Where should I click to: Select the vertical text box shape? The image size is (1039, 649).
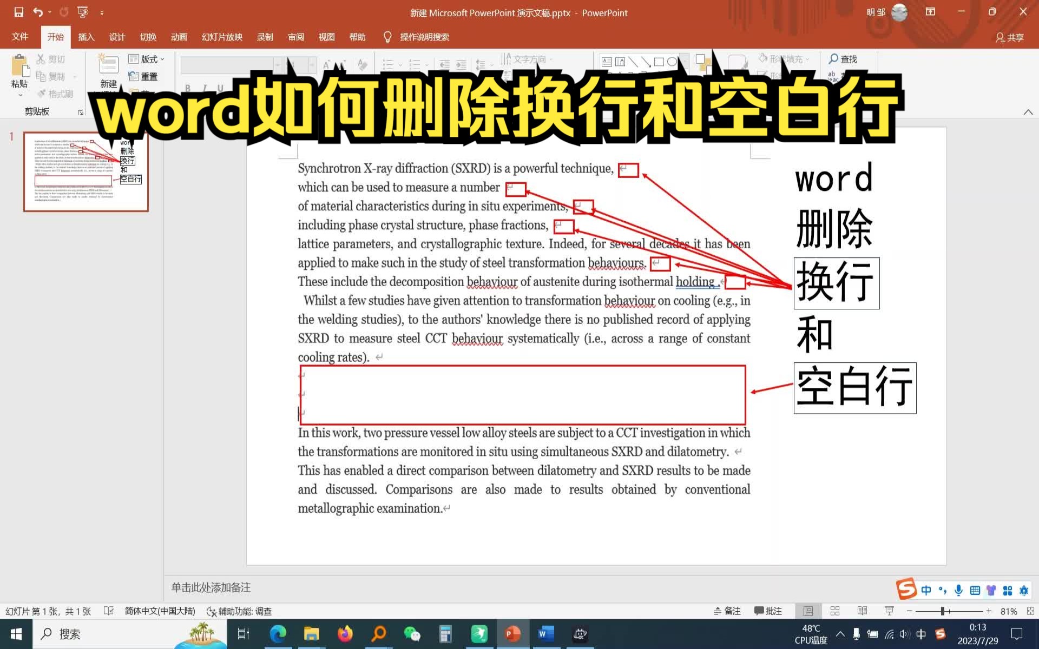coord(620,62)
